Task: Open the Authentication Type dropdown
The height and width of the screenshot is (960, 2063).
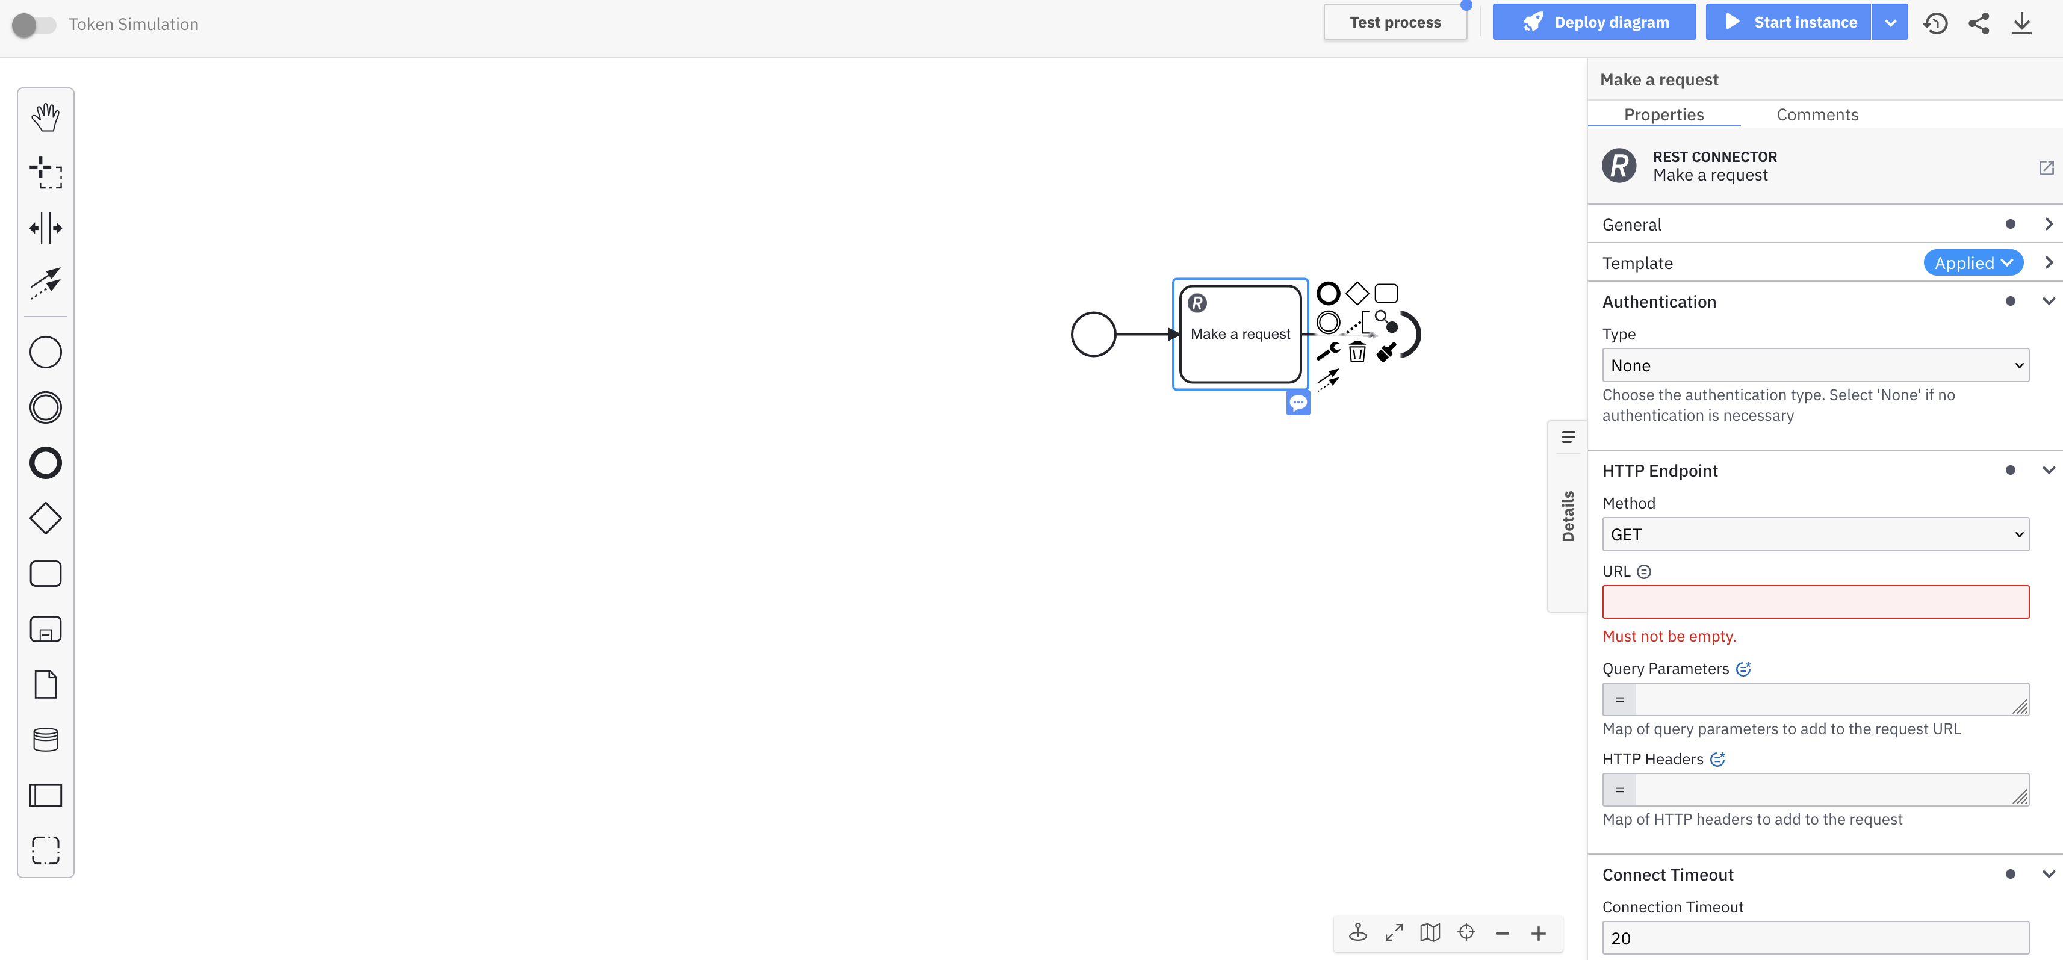Action: click(x=1815, y=365)
